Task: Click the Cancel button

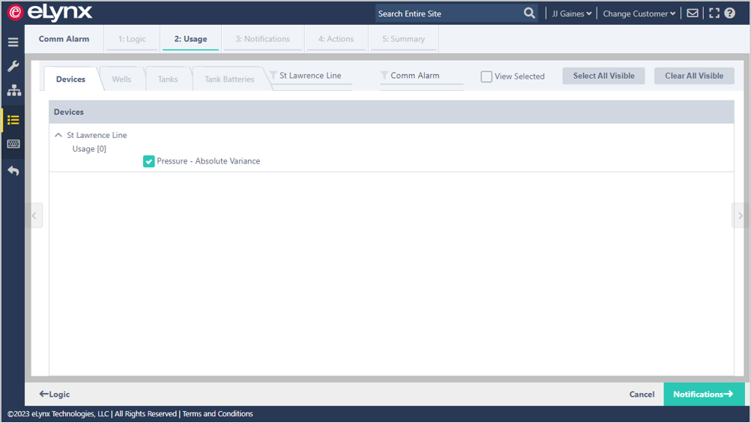Action: point(642,394)
